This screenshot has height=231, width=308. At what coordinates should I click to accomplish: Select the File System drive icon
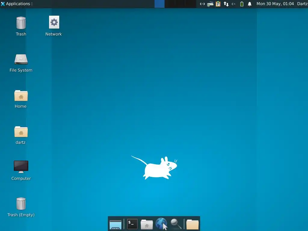click(x=21, y=59)
